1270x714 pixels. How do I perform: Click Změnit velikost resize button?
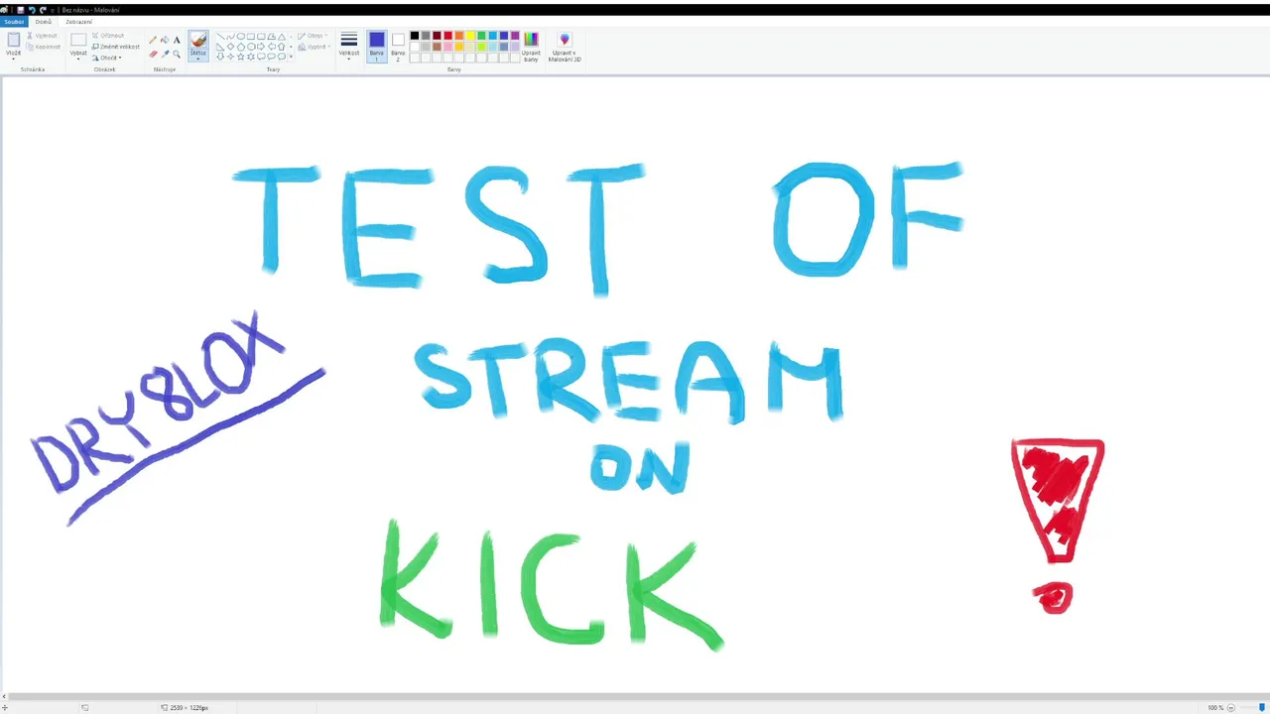(115, 47)
